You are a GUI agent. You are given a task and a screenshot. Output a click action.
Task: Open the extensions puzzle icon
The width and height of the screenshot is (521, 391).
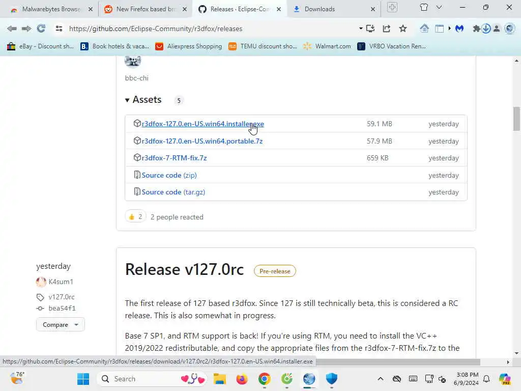coord(476,29)
